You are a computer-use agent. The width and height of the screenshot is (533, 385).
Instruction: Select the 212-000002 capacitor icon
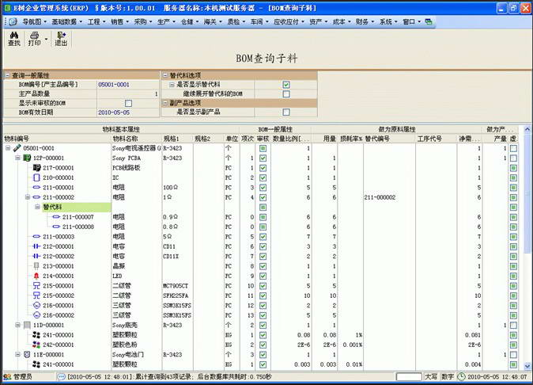[x=36, y=257]
